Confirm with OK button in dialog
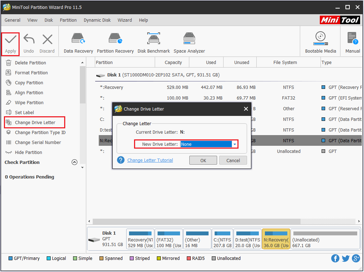The width and height of the screenshot is (364, 272). [x=203, y=160]
